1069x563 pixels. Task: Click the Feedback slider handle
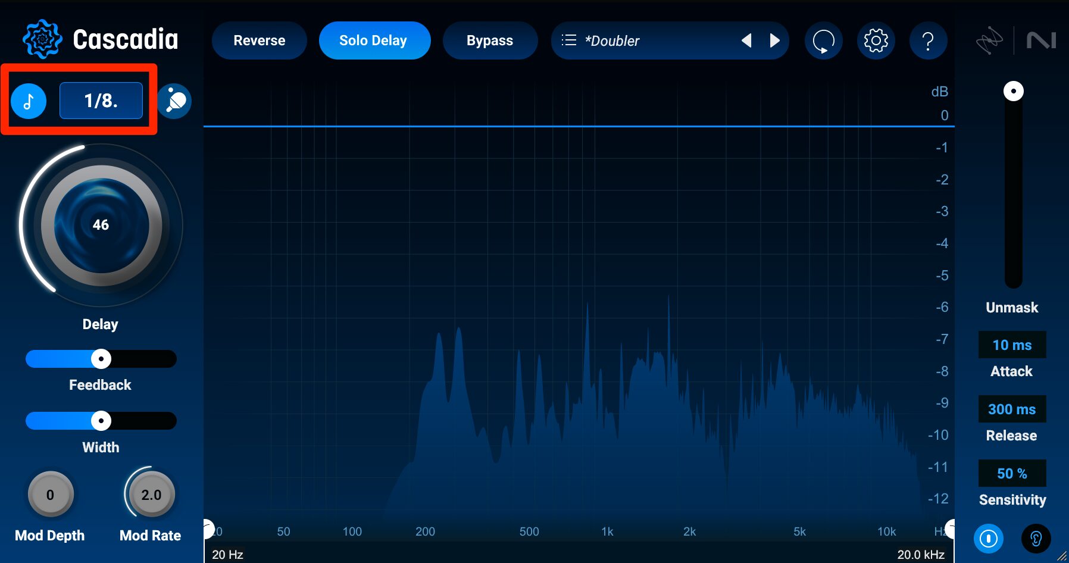click(101, 359)
